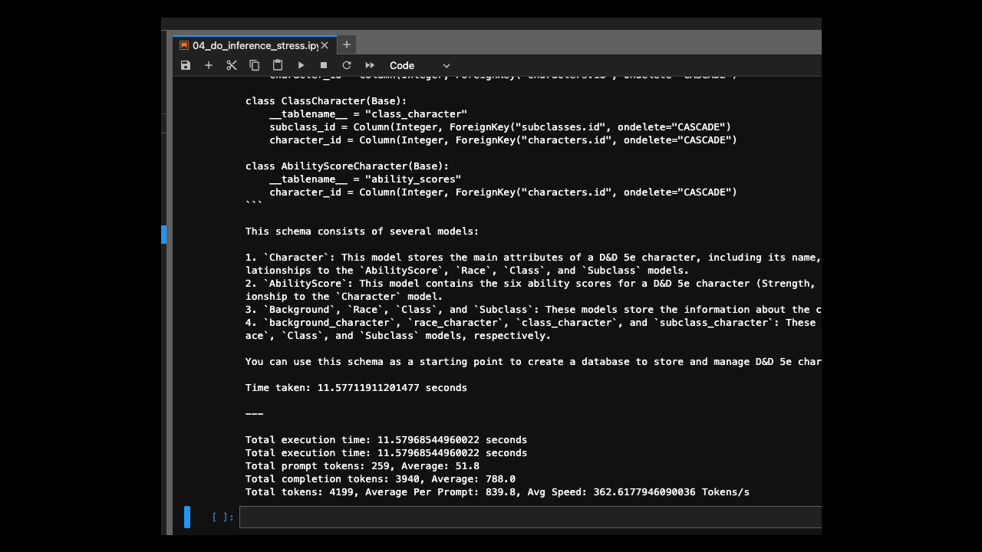Insert a new cell with the plus icon
The height and width of the screenshot is (552, 982).
tap(209, 66)
